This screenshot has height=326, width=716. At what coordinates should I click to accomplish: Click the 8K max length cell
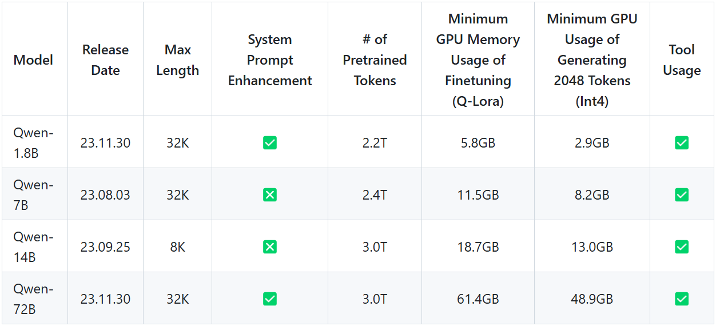coord(177,247)
